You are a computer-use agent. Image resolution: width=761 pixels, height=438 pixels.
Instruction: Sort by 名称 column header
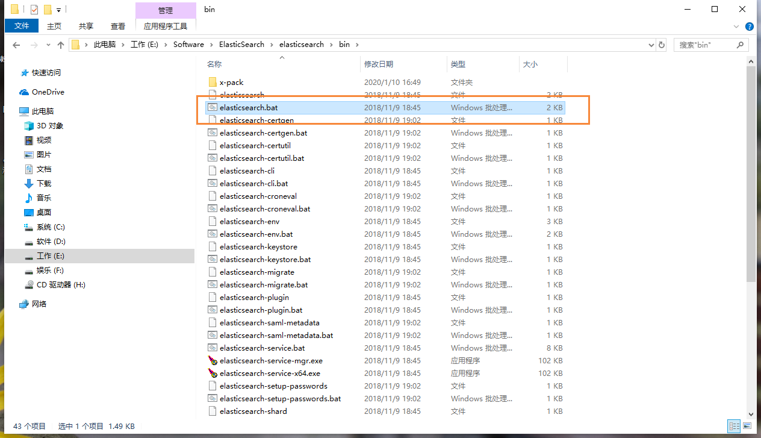tap(214, 64)
